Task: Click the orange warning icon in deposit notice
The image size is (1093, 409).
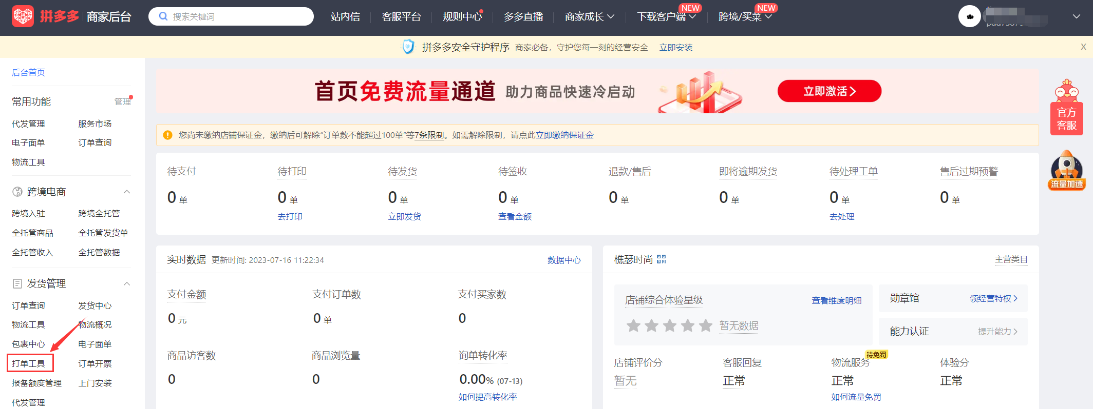Action: coord(167,135)
